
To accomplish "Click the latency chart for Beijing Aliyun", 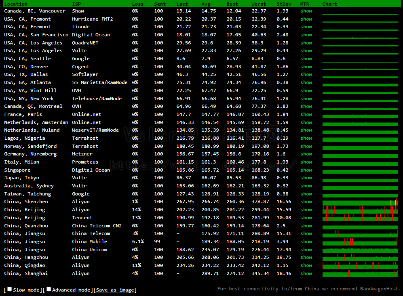I will pyautogui.click(x=360, y=210).
